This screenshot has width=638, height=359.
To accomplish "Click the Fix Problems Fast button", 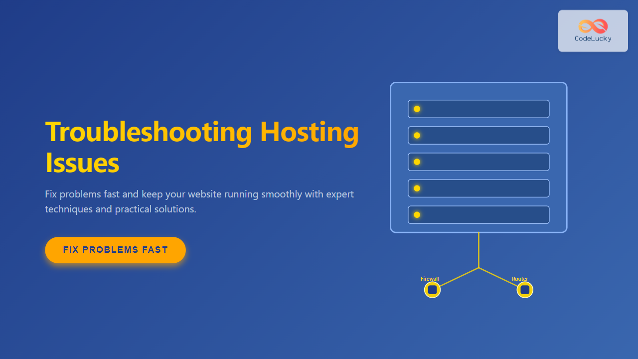I will [115, 250].
